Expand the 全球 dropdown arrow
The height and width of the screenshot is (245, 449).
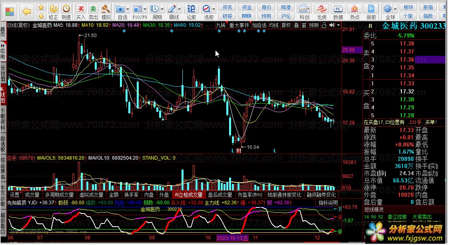point(395,9)
